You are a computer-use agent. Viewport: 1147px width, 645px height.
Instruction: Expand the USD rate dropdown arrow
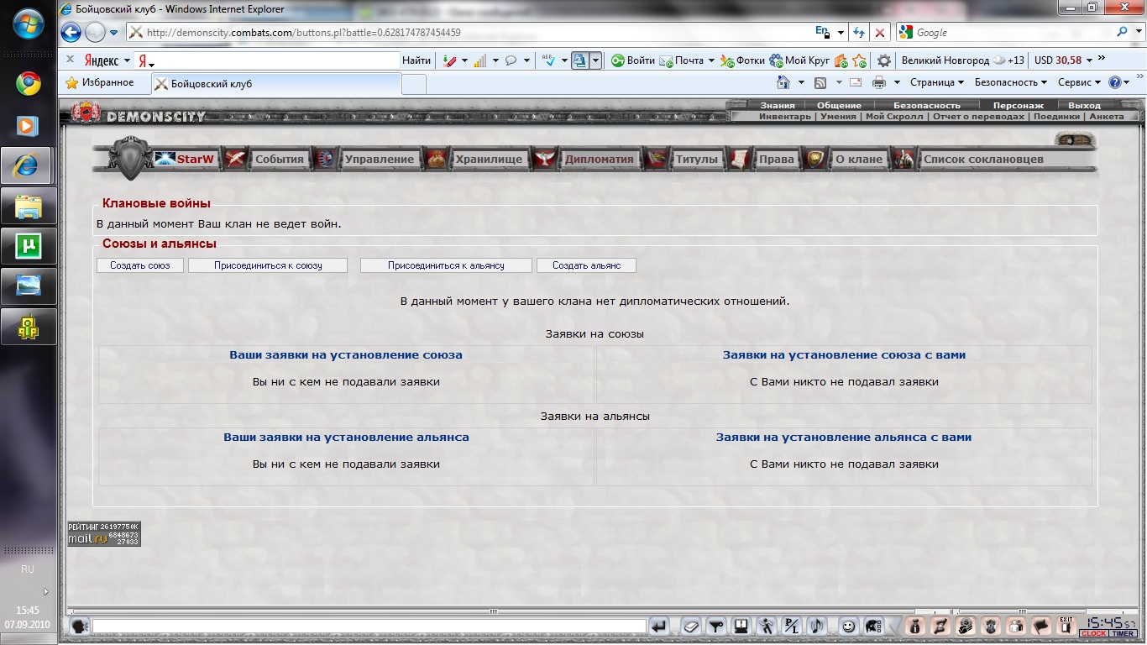(1089, 60)
